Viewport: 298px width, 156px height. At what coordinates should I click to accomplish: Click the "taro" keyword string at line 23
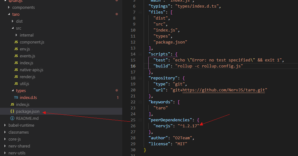(x=161, y=108)
